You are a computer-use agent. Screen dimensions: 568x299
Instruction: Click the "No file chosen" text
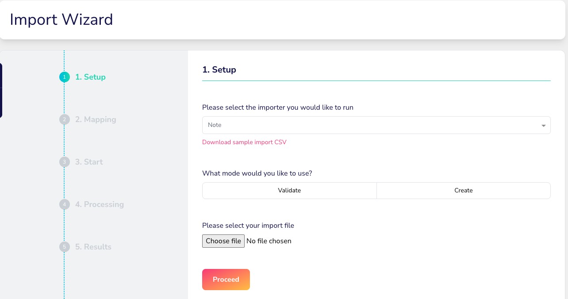[269, 241]
